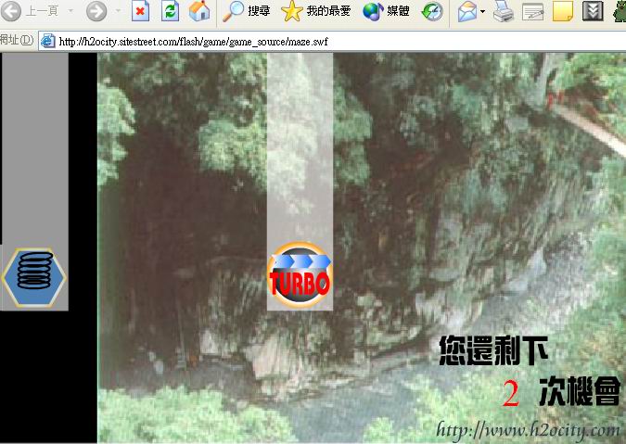Open the 搜尋 search button

[x=247, y=11]
